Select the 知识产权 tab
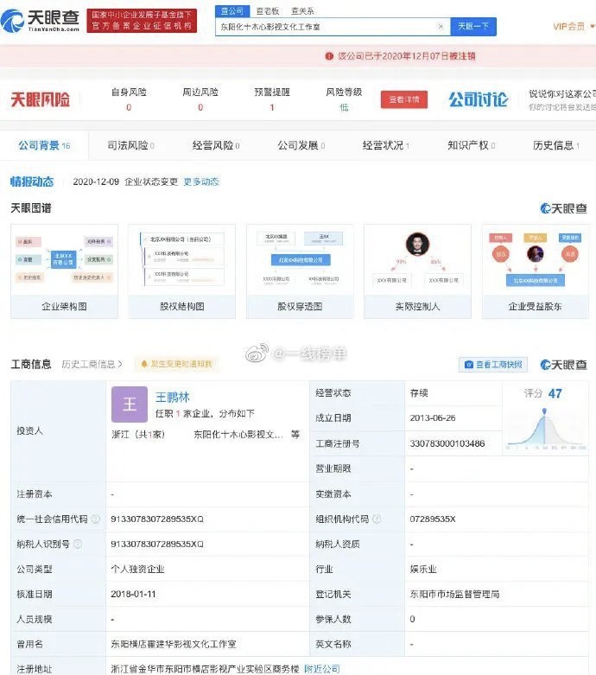 [471, 145]
